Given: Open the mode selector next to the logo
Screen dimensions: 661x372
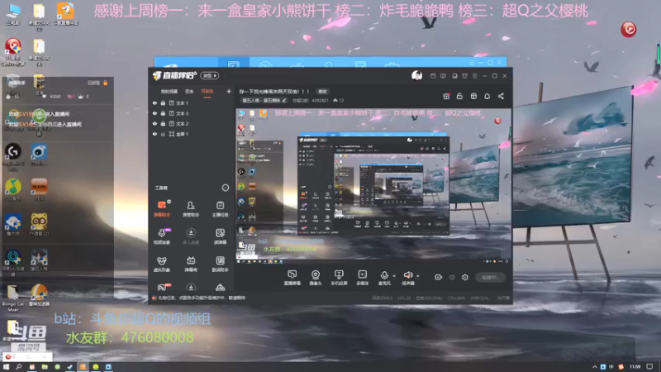Looking at the screenshot, I should click(210, 76).
